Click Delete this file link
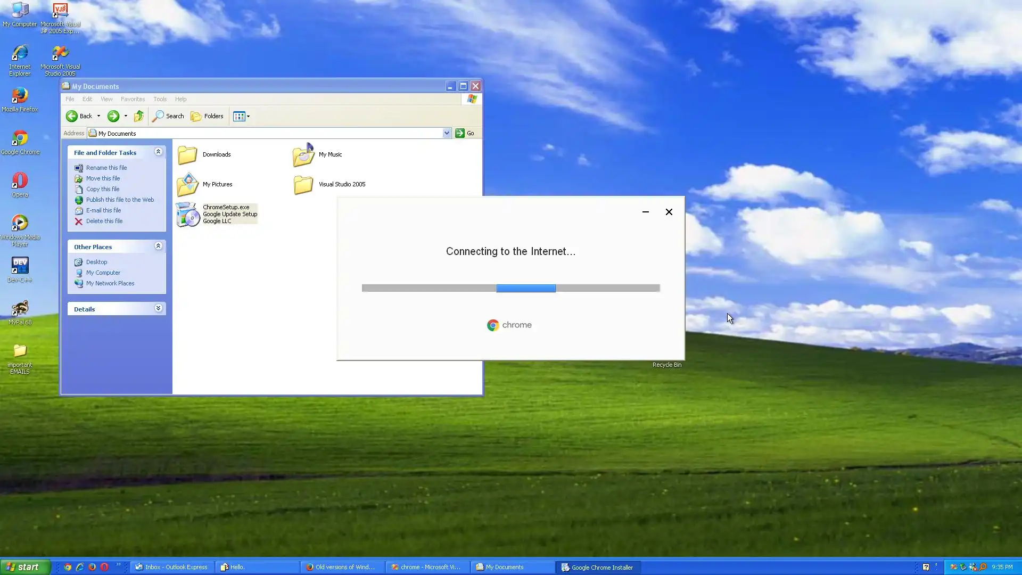The image size is (1022, 575). pyautogui.click(x=104, y=221)
